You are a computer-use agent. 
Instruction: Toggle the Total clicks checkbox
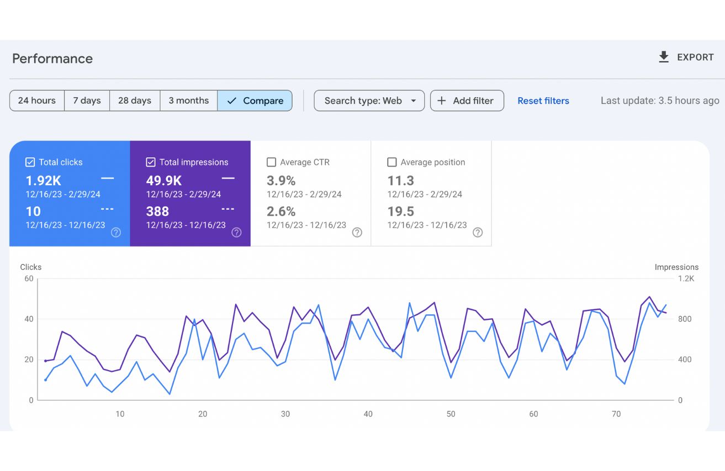pyautogui.click(x=30, y=162)
